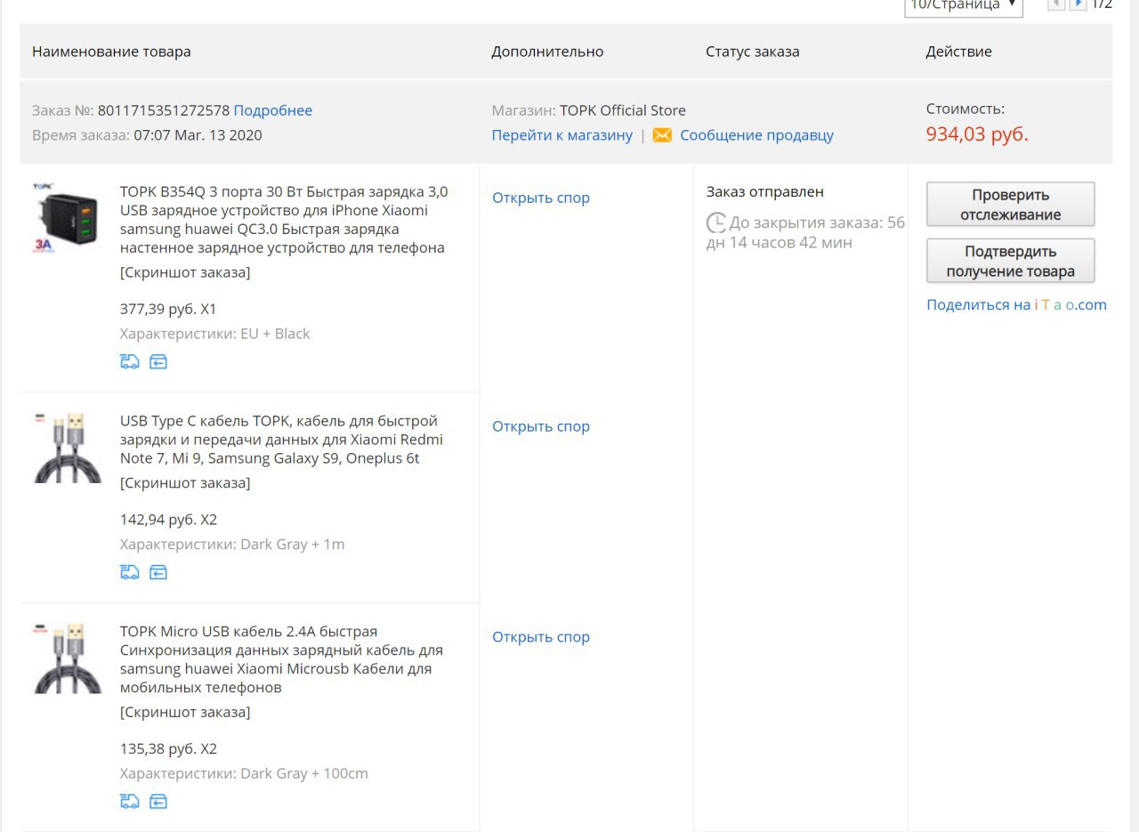Click Наименование товара column header

[111, 52]
